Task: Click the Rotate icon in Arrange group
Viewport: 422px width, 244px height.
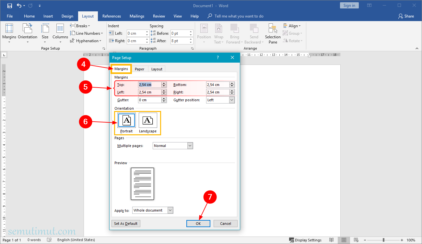Action: (293, 41)
